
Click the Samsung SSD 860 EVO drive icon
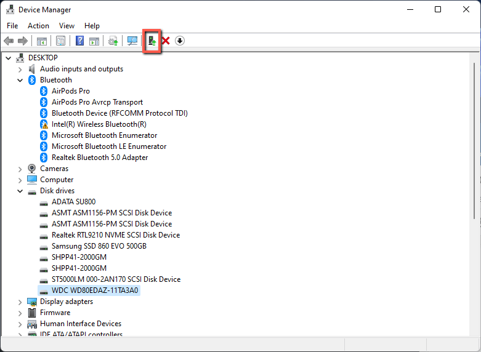coord(44,247)
